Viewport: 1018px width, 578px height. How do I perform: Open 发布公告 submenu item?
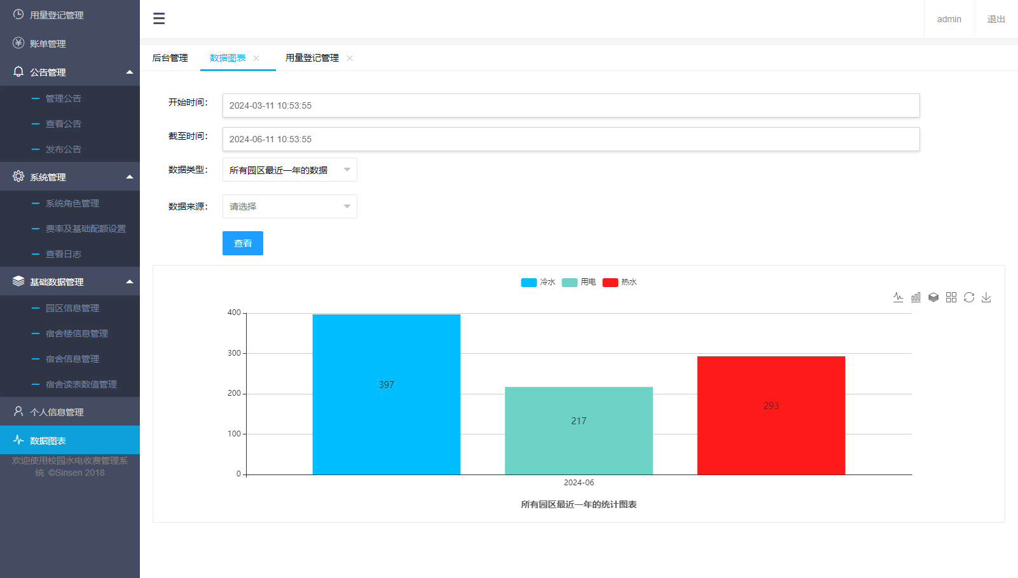[70, 149]
